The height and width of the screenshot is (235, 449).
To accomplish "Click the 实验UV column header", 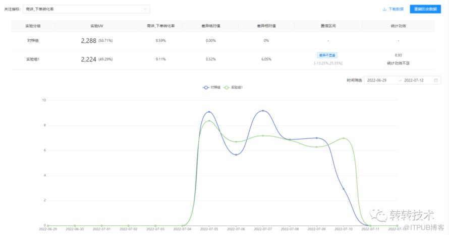I will pos(97,26).
